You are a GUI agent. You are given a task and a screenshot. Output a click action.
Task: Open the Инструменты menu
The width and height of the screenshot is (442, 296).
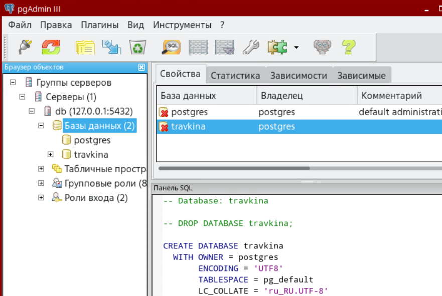[x=182, y=25]
